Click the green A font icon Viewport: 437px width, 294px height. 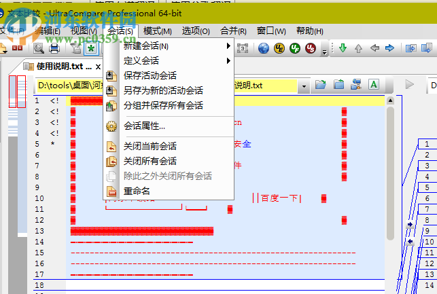click(374, 84)
